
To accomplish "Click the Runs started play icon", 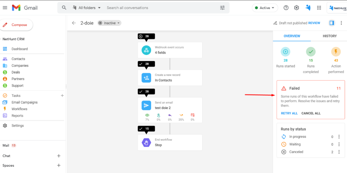I will [285, 52].
